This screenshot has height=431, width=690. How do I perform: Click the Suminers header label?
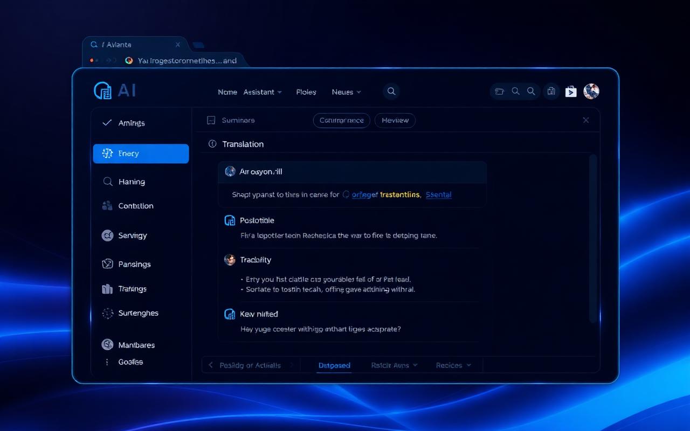pos(238,121)
